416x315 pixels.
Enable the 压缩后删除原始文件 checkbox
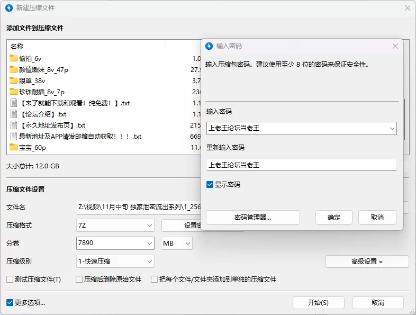79,279
